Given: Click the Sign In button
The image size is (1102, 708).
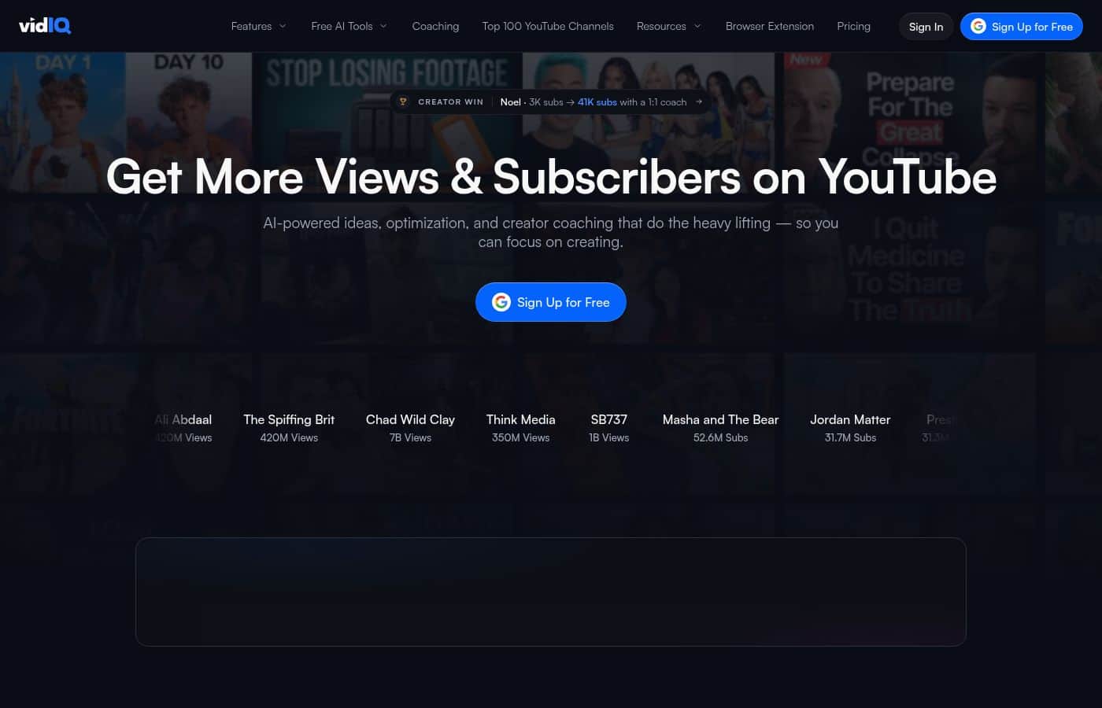Looking at the screenshot, I should (x=926, y=27).
